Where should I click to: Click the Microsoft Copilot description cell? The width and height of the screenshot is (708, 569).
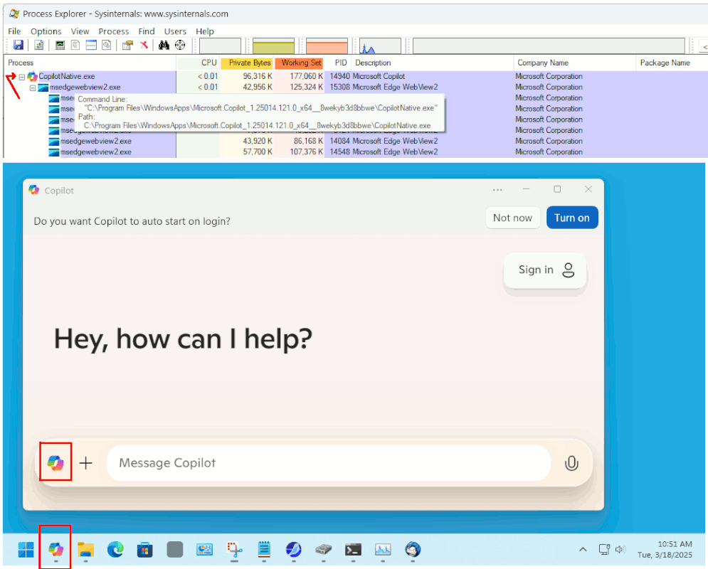[x=379, y=76]
